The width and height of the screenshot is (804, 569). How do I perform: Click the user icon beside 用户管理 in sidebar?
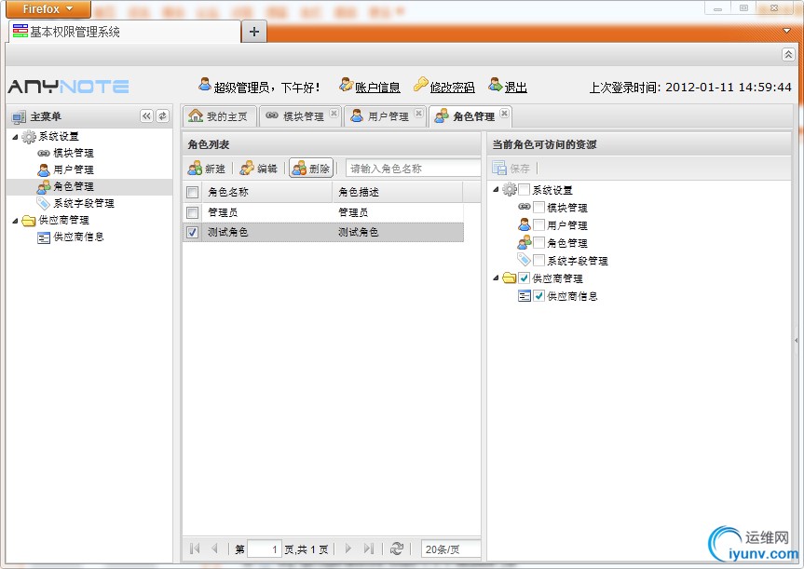pos(44,169)
